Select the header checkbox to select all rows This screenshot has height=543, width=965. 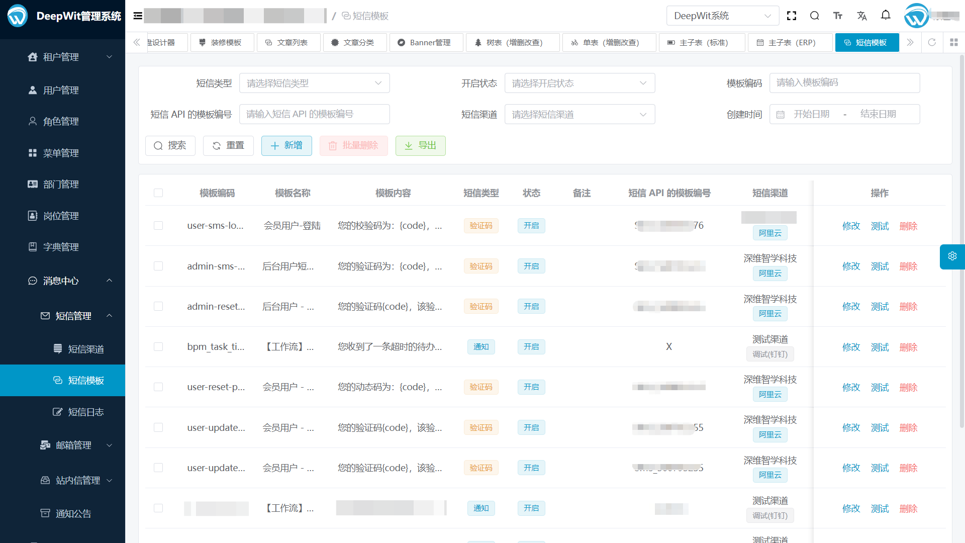[158, 193]
